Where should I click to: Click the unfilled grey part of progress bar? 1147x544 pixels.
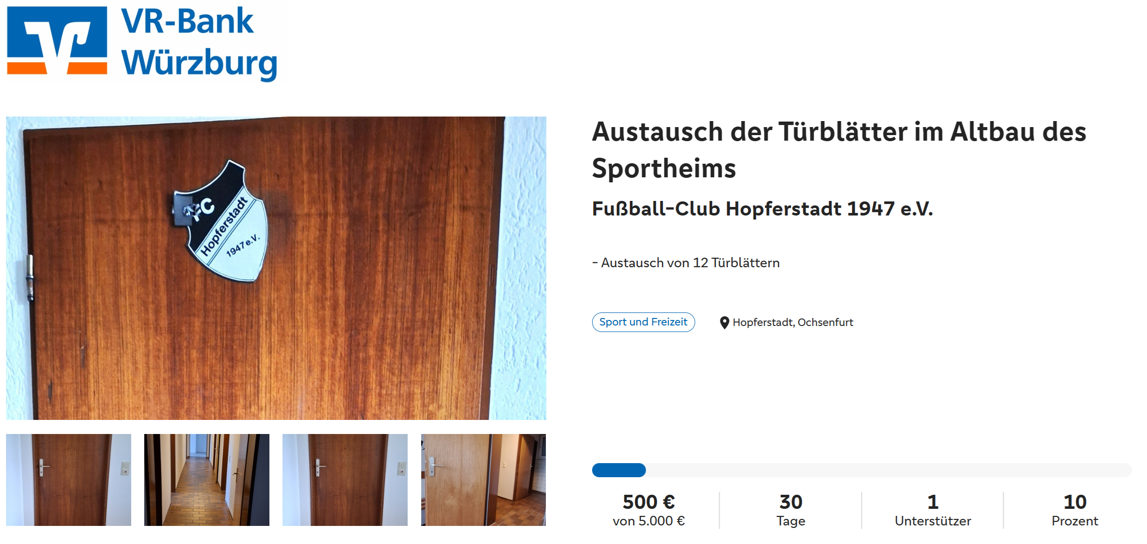889,470
